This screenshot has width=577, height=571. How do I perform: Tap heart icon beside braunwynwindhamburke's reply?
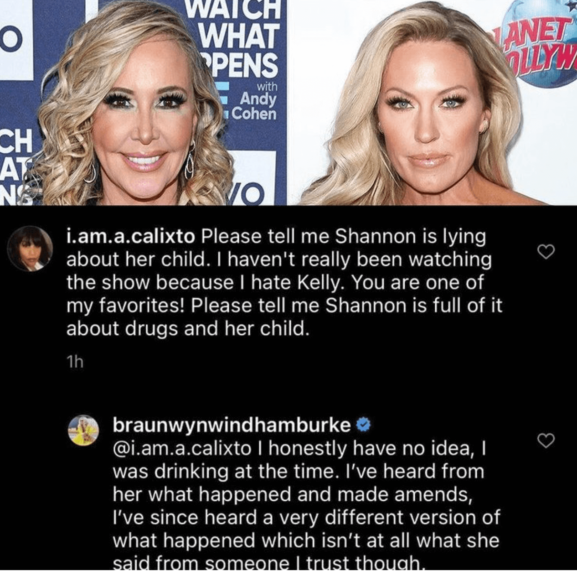coord(546,440)
